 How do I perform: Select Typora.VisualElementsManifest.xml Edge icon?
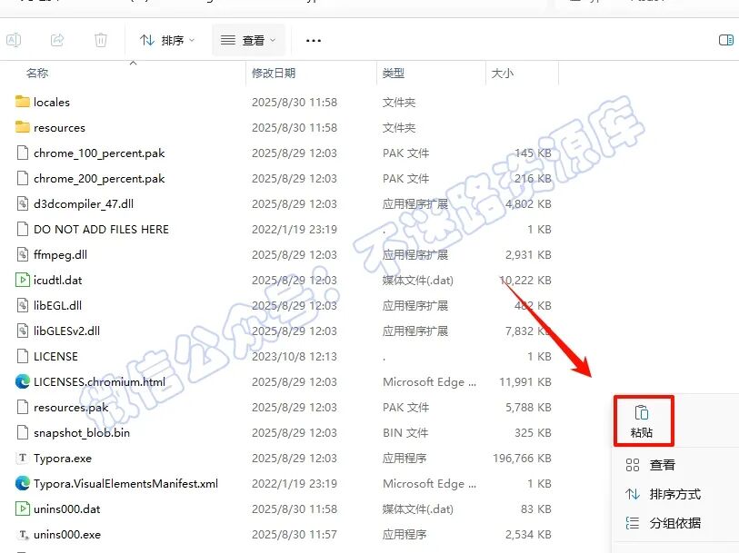(x=22, y=483)
